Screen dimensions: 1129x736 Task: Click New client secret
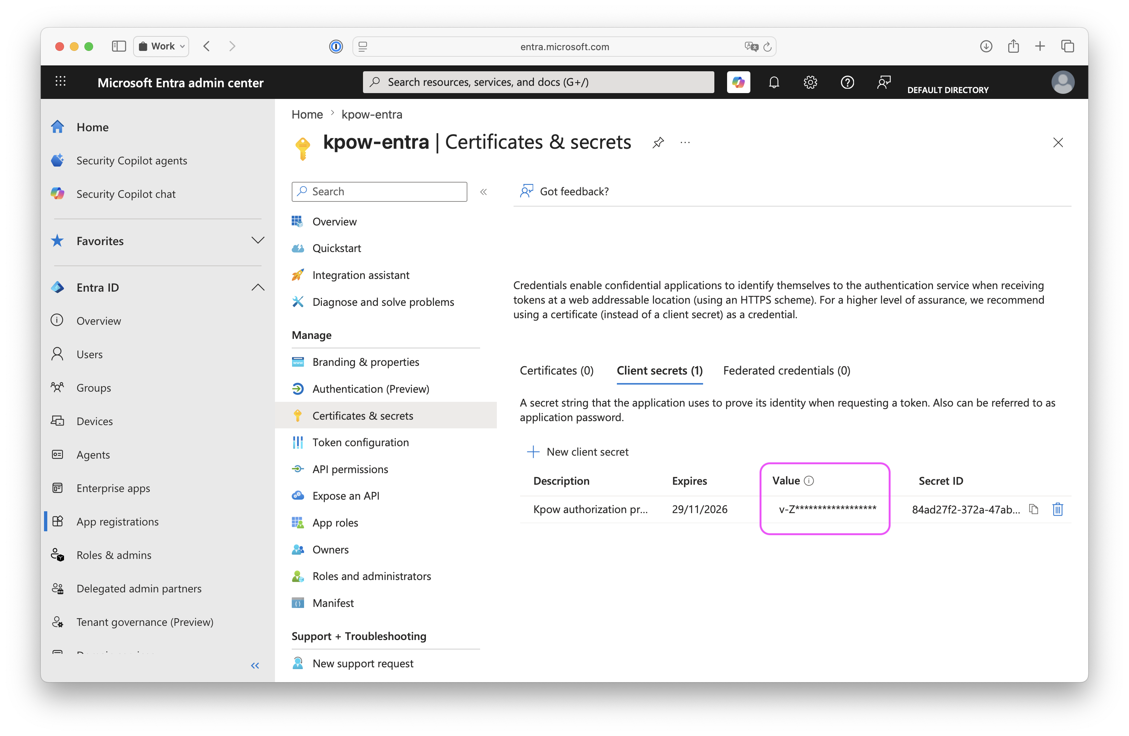coord(578,452)
